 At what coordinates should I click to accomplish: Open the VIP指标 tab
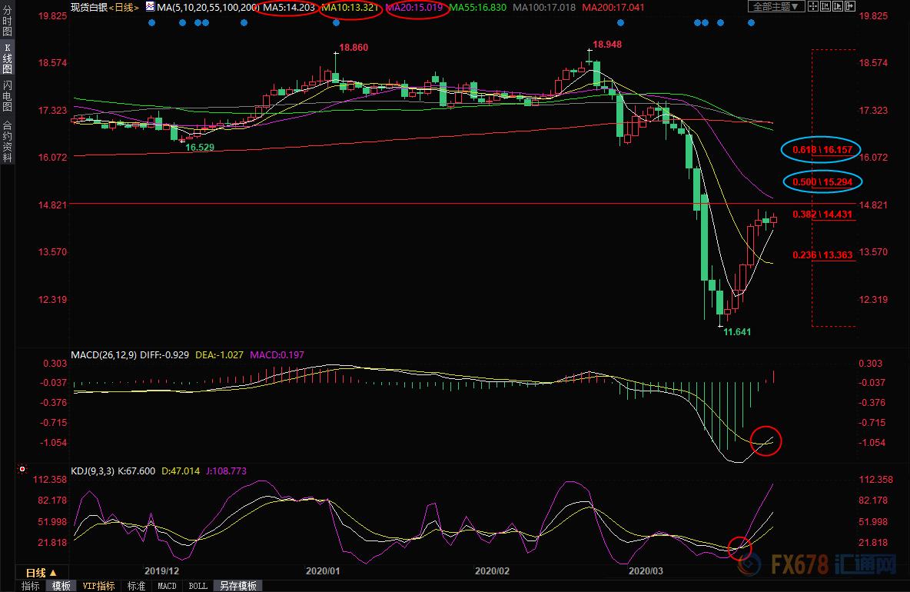pos(98,586)
